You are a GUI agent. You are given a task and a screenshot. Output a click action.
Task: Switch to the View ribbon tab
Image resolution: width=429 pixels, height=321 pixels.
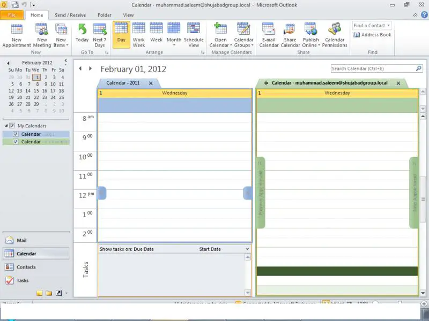(128, 15)
